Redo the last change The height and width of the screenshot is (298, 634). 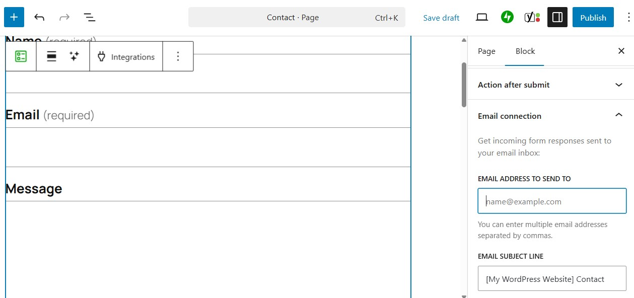[x=64, y=17]
